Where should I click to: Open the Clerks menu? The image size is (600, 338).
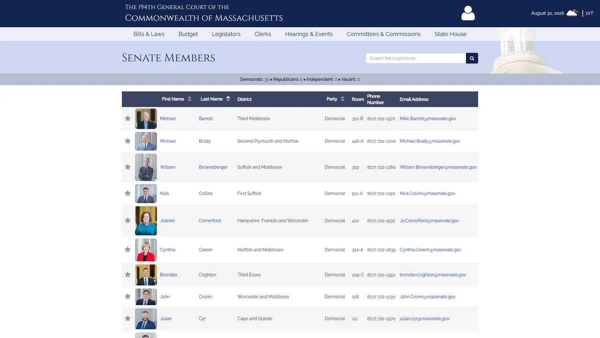pos(263,34)
